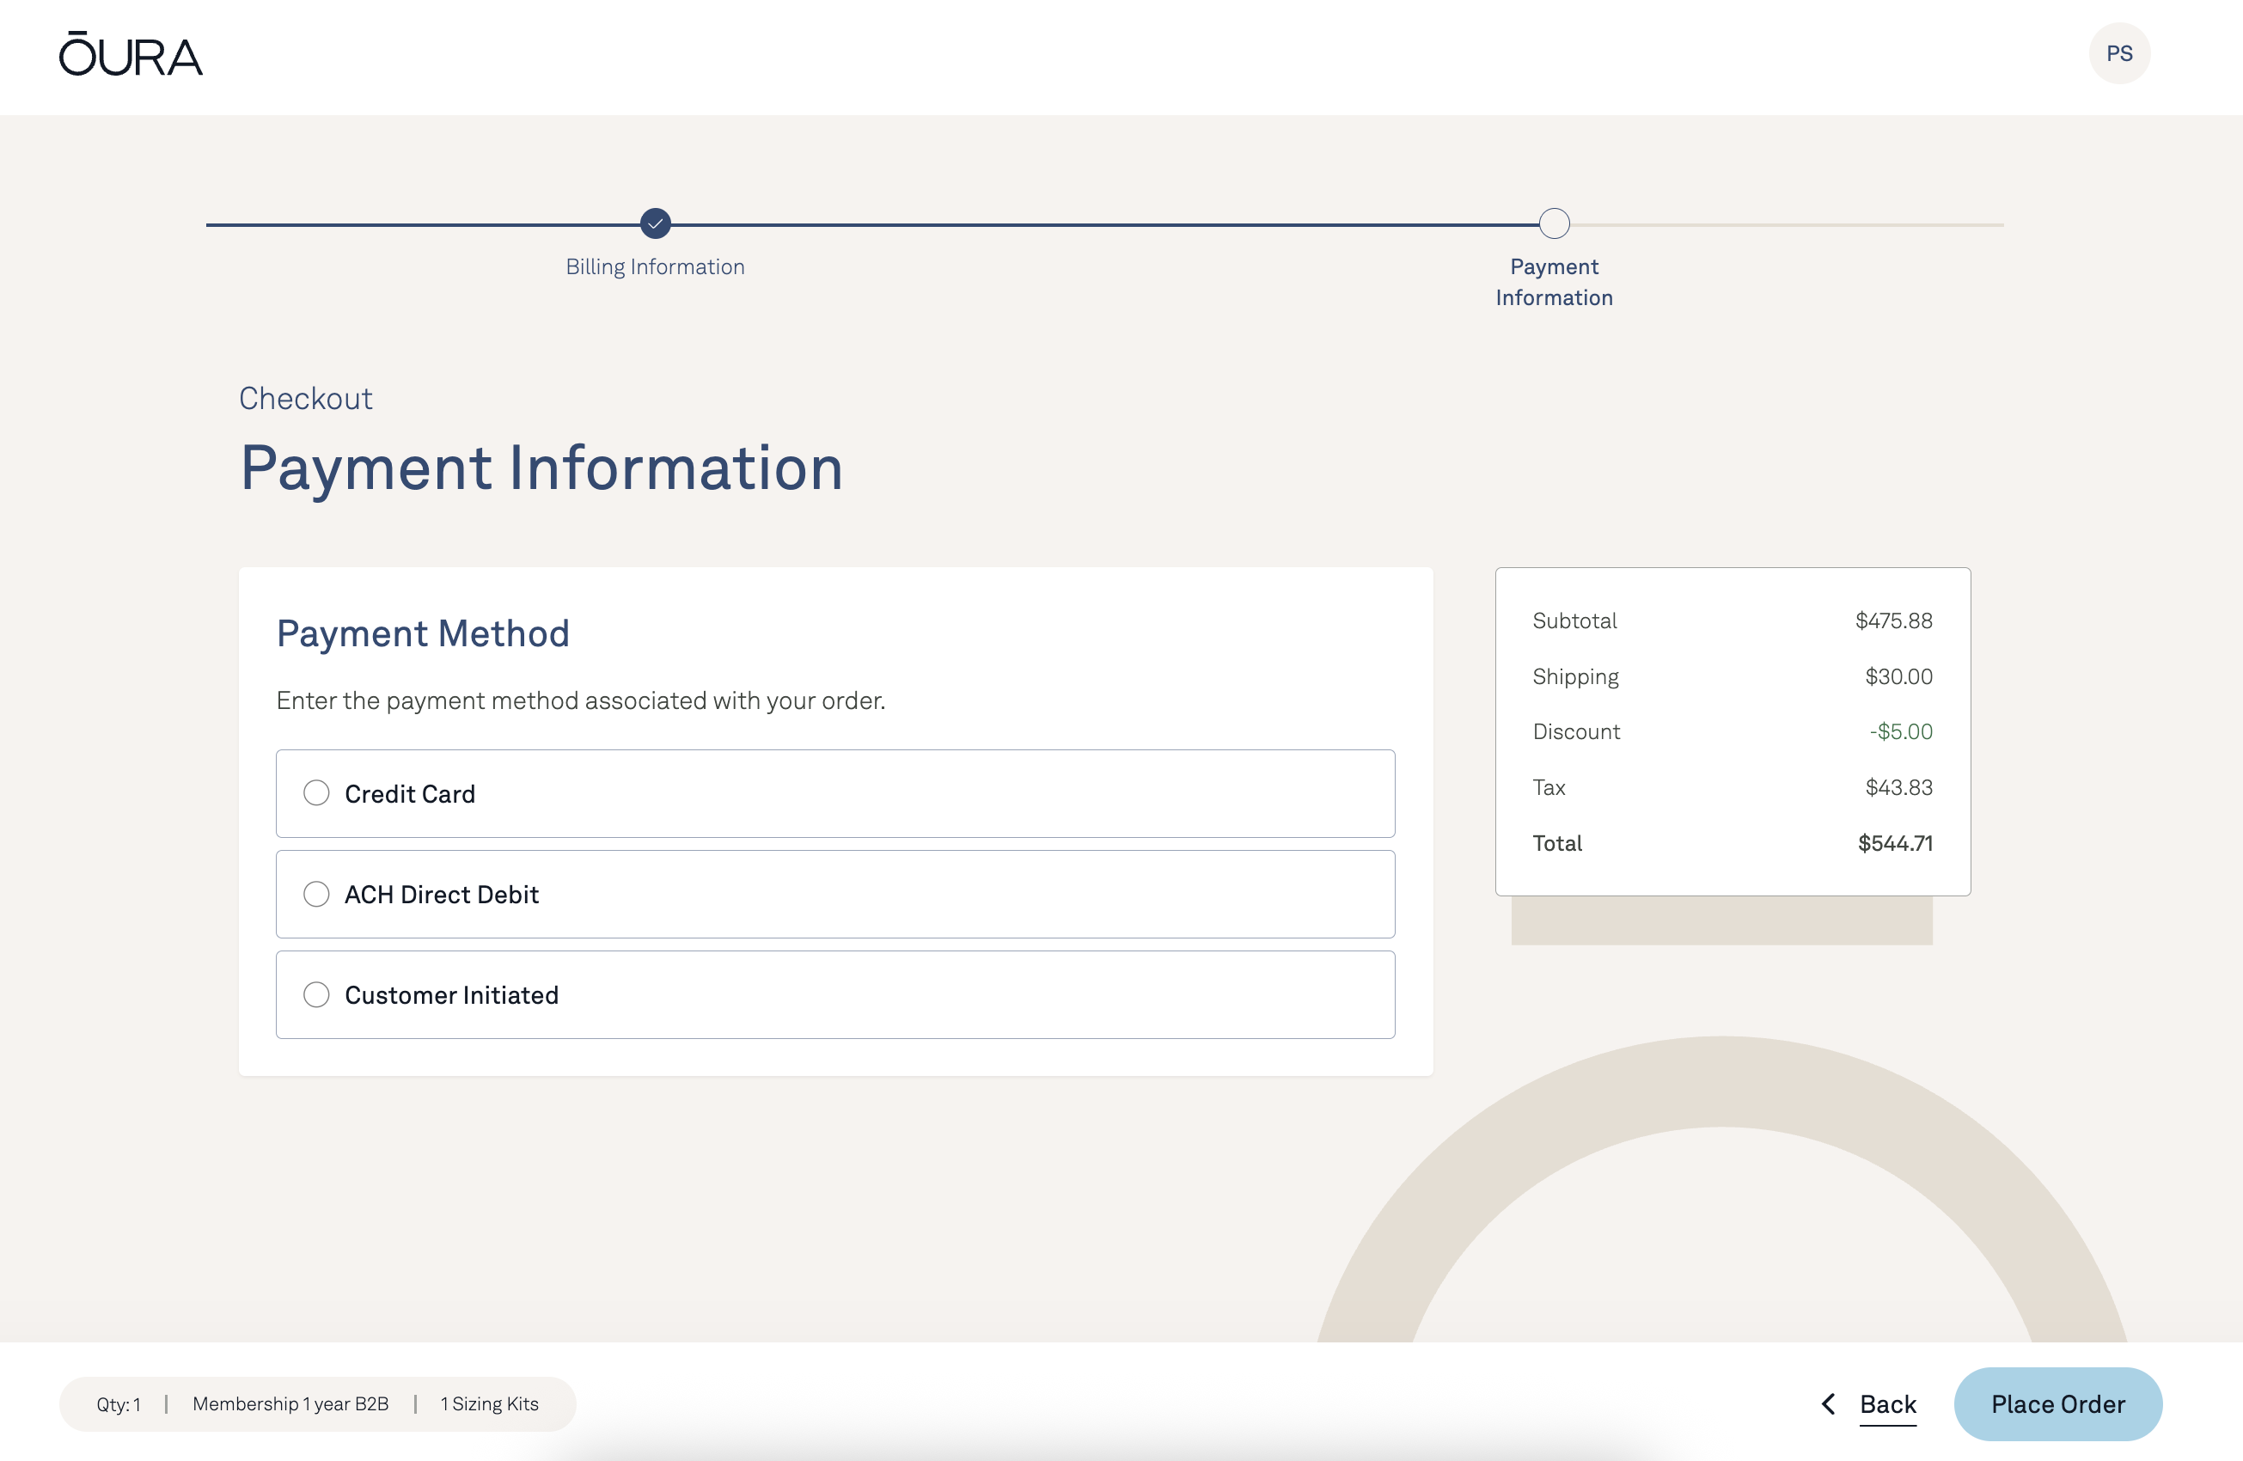
Task: Click the Total amount $544.71
Action: 1894,844
